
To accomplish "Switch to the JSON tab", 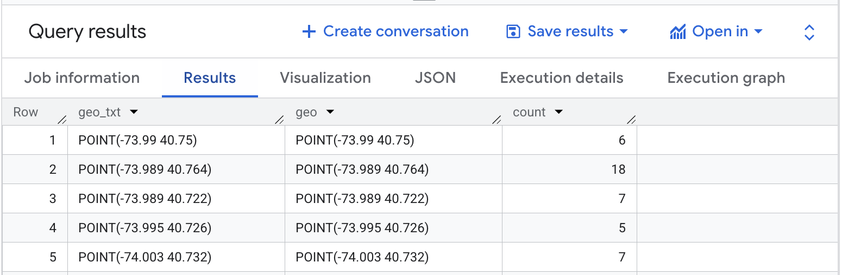I will [435, 78].
